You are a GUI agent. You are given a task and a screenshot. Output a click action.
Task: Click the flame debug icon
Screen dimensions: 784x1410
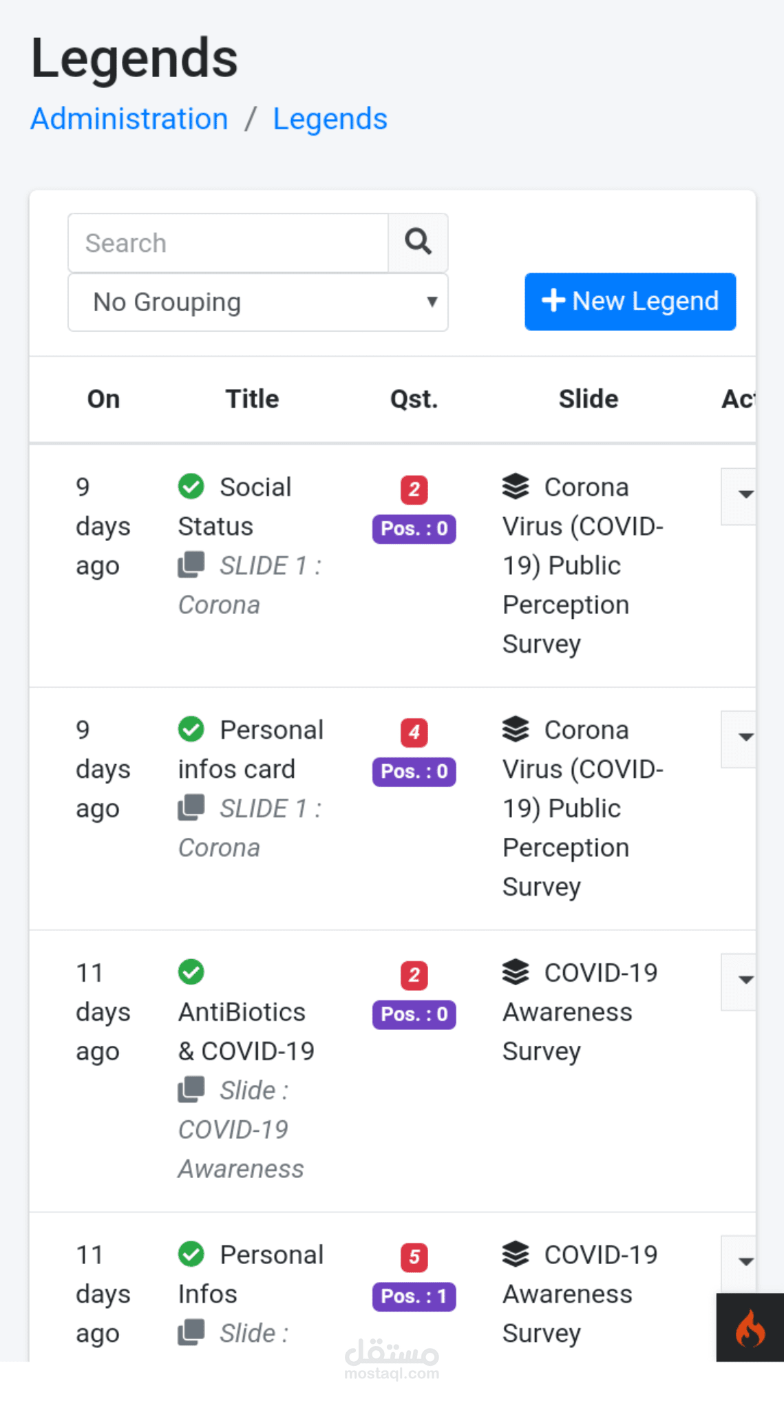pyautogui.click(x=750, y=1327)
